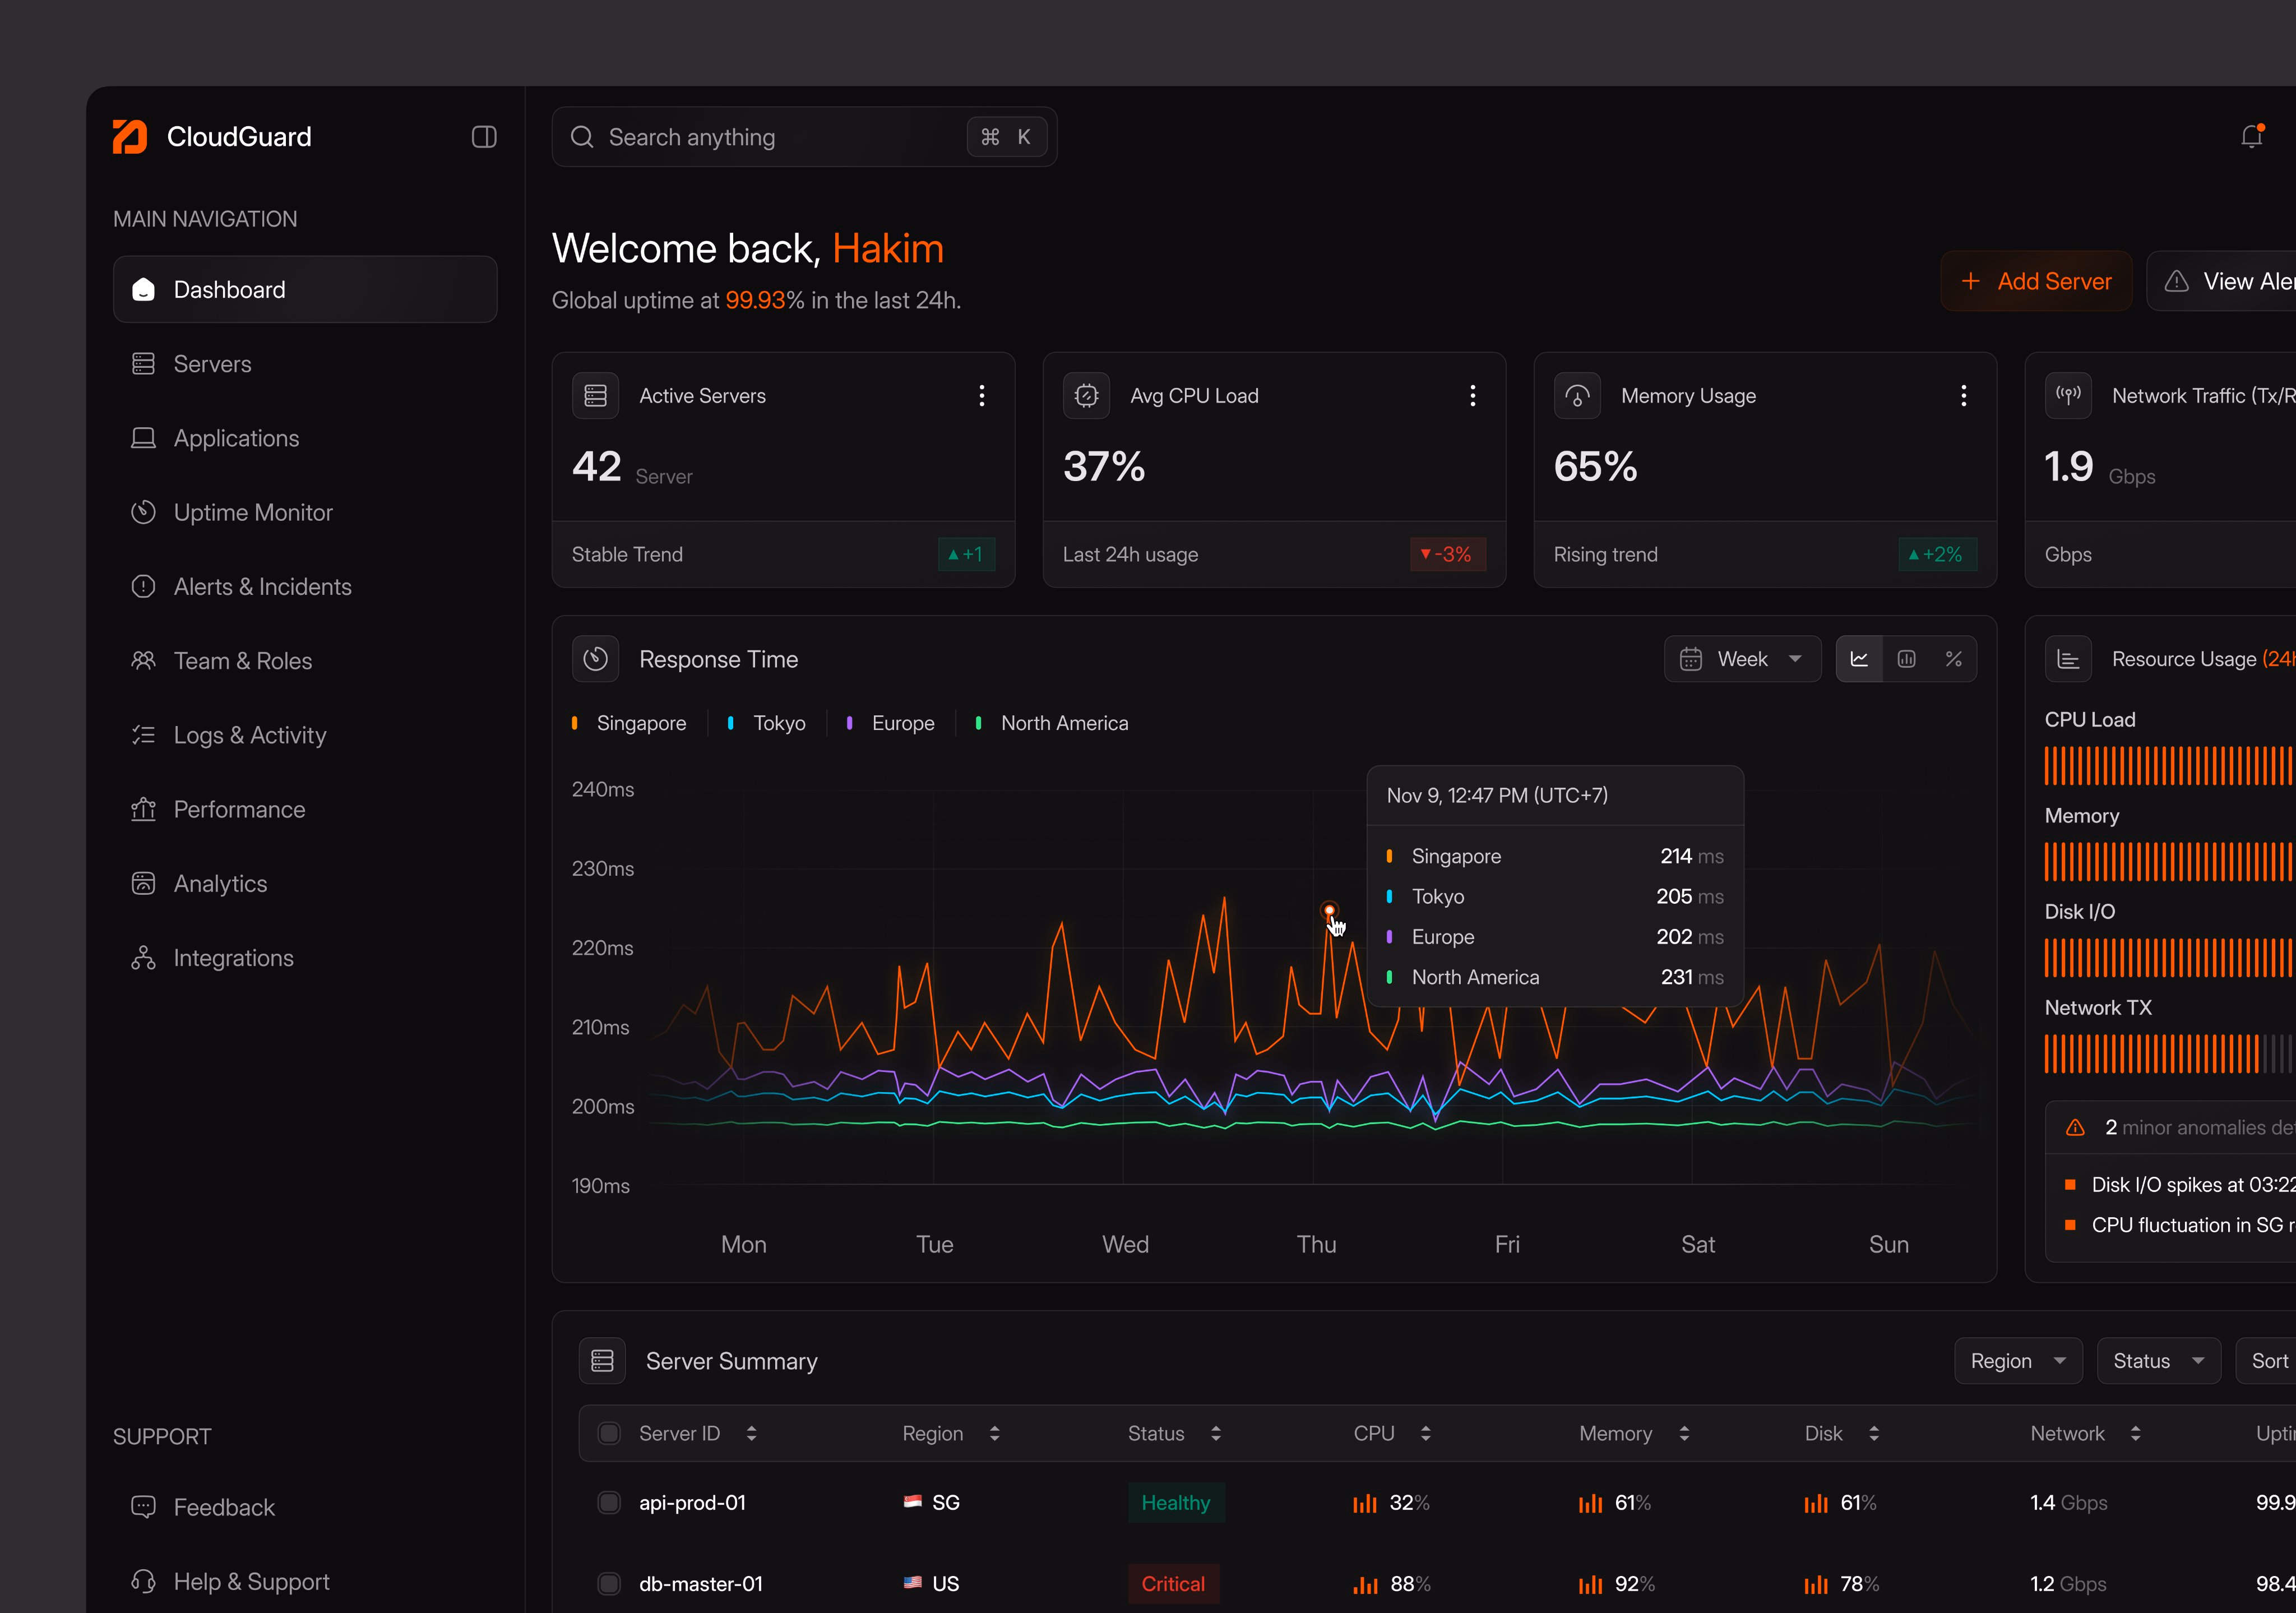
Task: Click the ⌘ K shortcut hint
Action: (x=1006, y=137)
